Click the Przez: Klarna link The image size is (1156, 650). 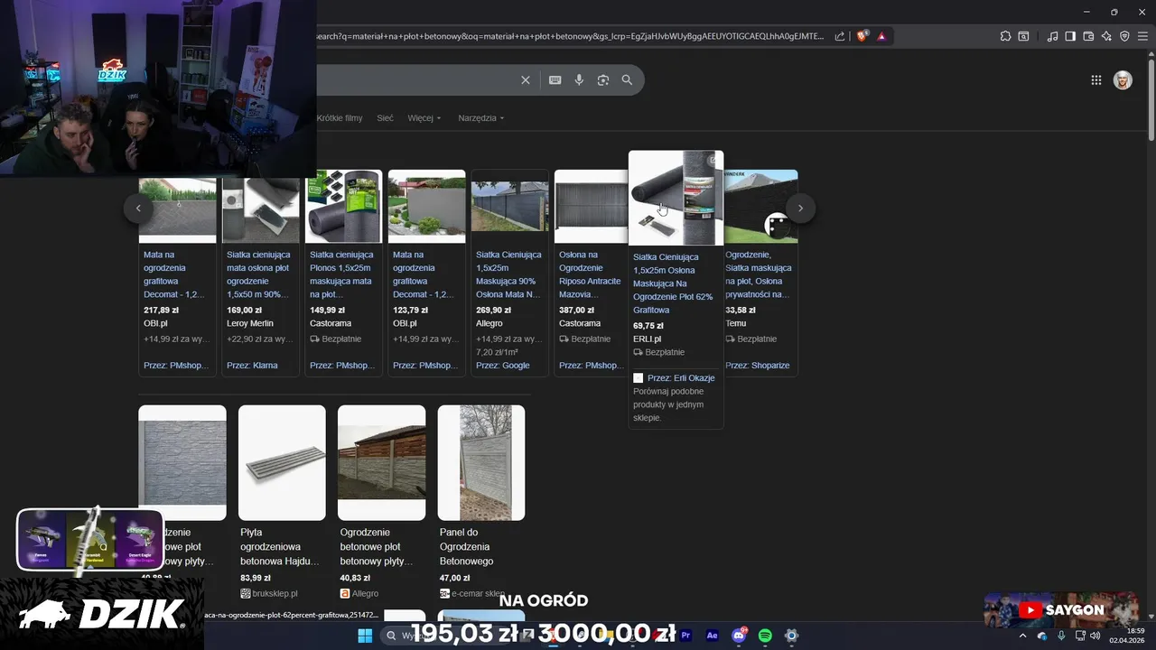pos(252,366)
